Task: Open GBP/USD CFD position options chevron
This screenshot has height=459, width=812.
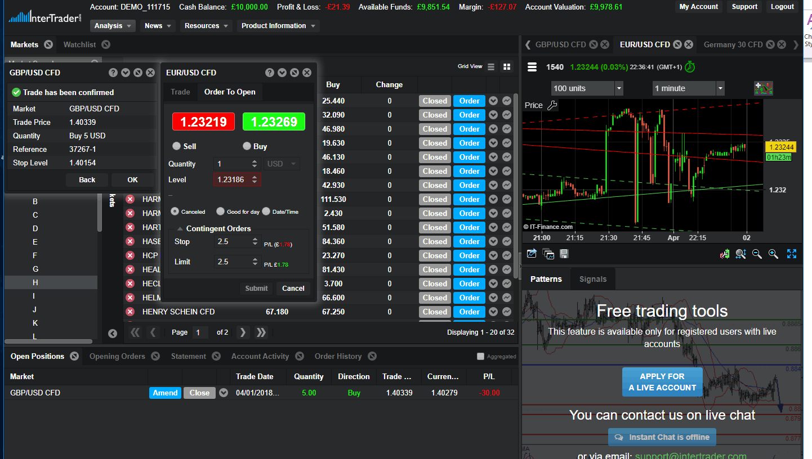Action: point(224,393)
